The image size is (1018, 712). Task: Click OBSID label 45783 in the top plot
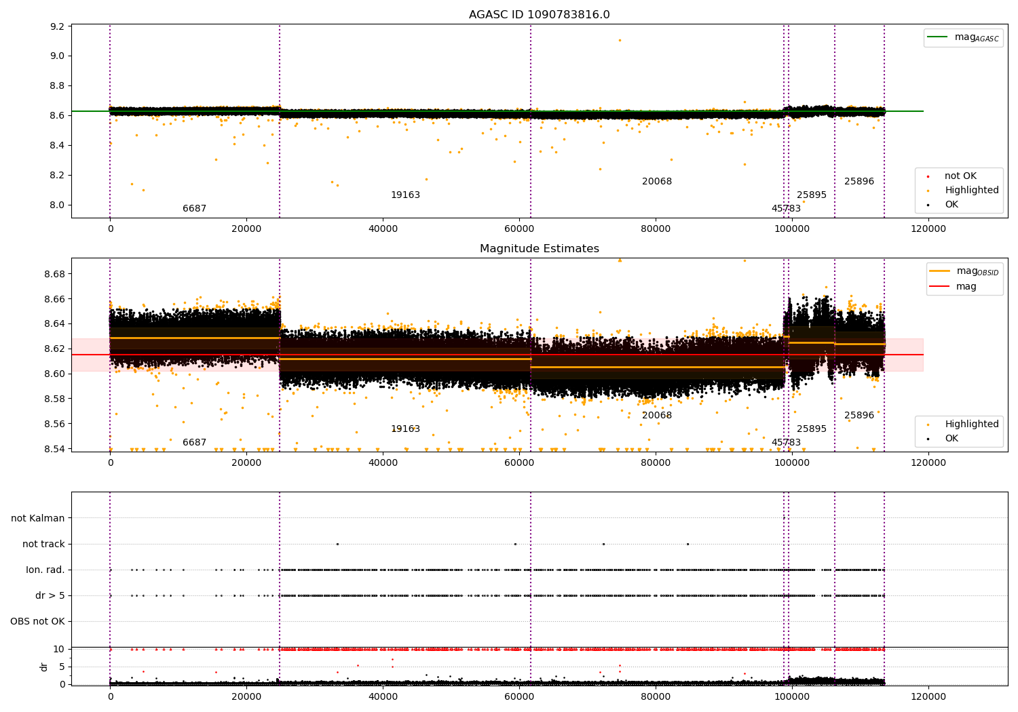(786, 209)
